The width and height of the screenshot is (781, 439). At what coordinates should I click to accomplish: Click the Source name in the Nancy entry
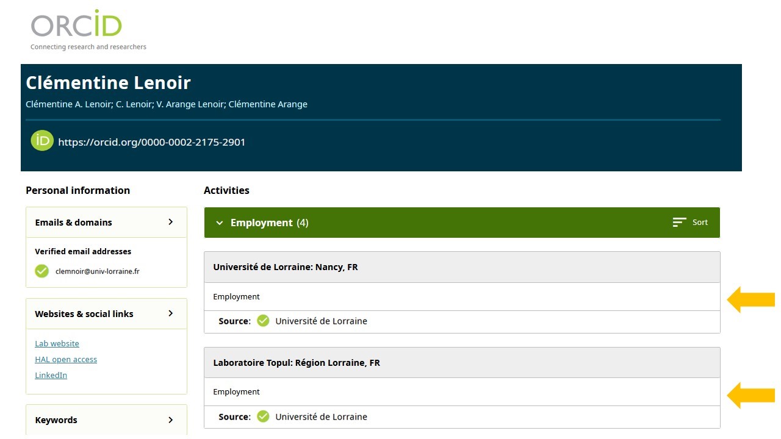pos(321,321)
